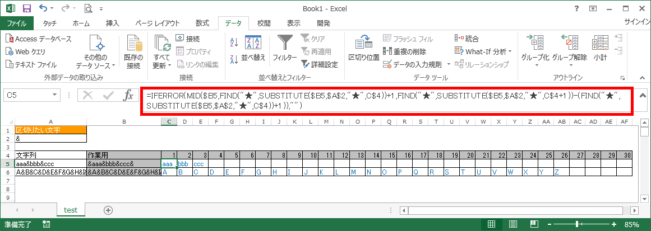Zoom out with the minus button
651x231 pixels.
tap(550, 224)
